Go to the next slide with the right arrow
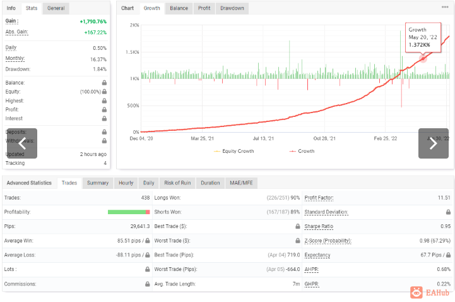 tap(434, 143)
